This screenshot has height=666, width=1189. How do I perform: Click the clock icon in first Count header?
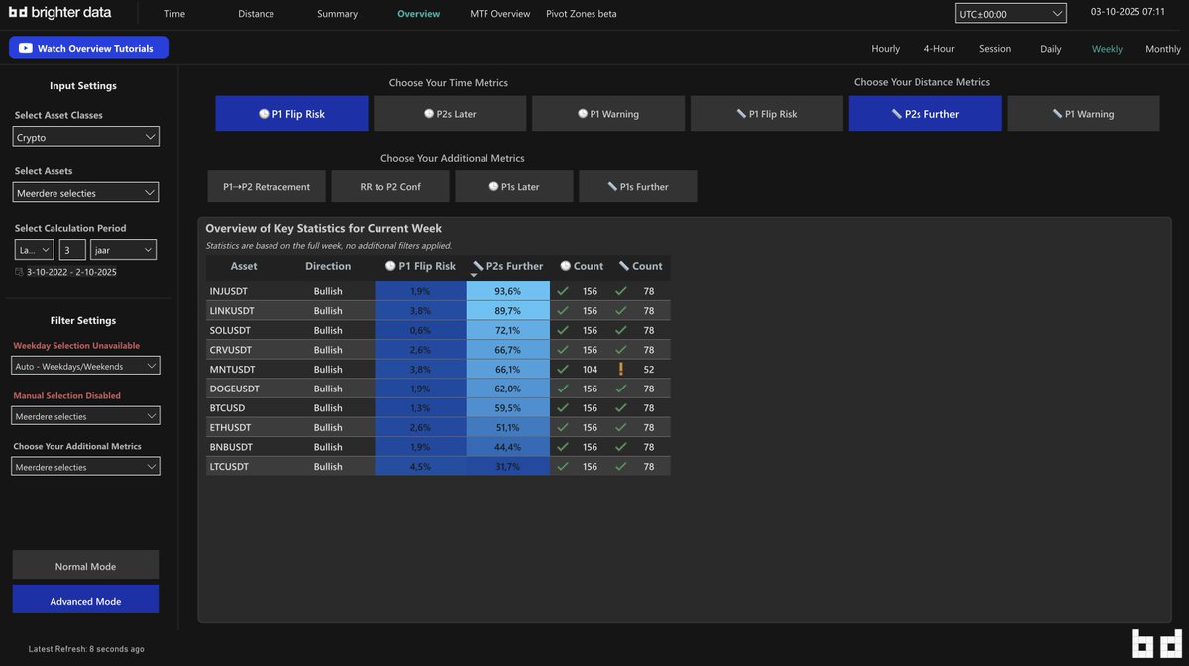click(565, 266)
